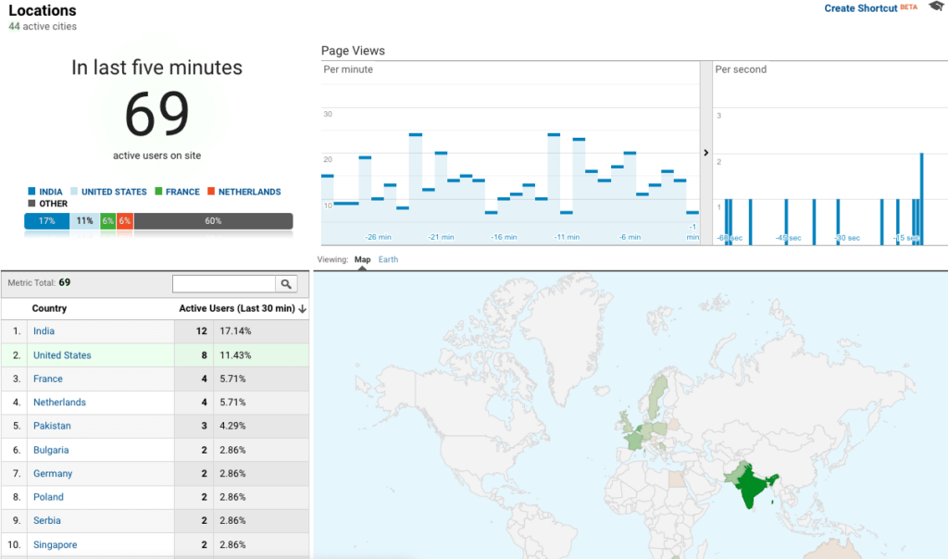Click the UNITED STATES legend label
948x559 pixels.
click(114, 192)
